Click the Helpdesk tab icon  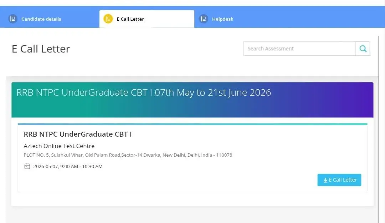pos(203,19)
